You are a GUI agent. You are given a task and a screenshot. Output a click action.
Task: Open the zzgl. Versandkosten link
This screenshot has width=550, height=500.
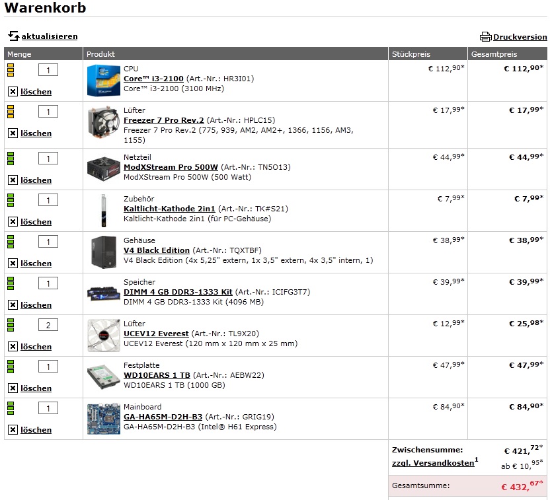(433, 463)
